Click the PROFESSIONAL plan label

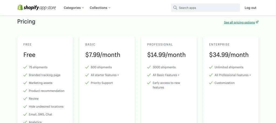click(x=160, y=45)
